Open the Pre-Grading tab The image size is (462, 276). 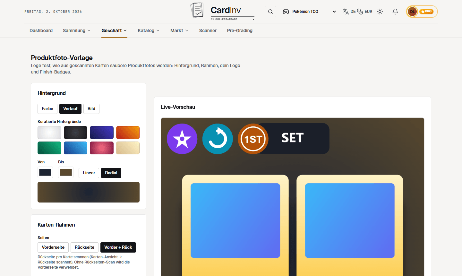[240, 30]
